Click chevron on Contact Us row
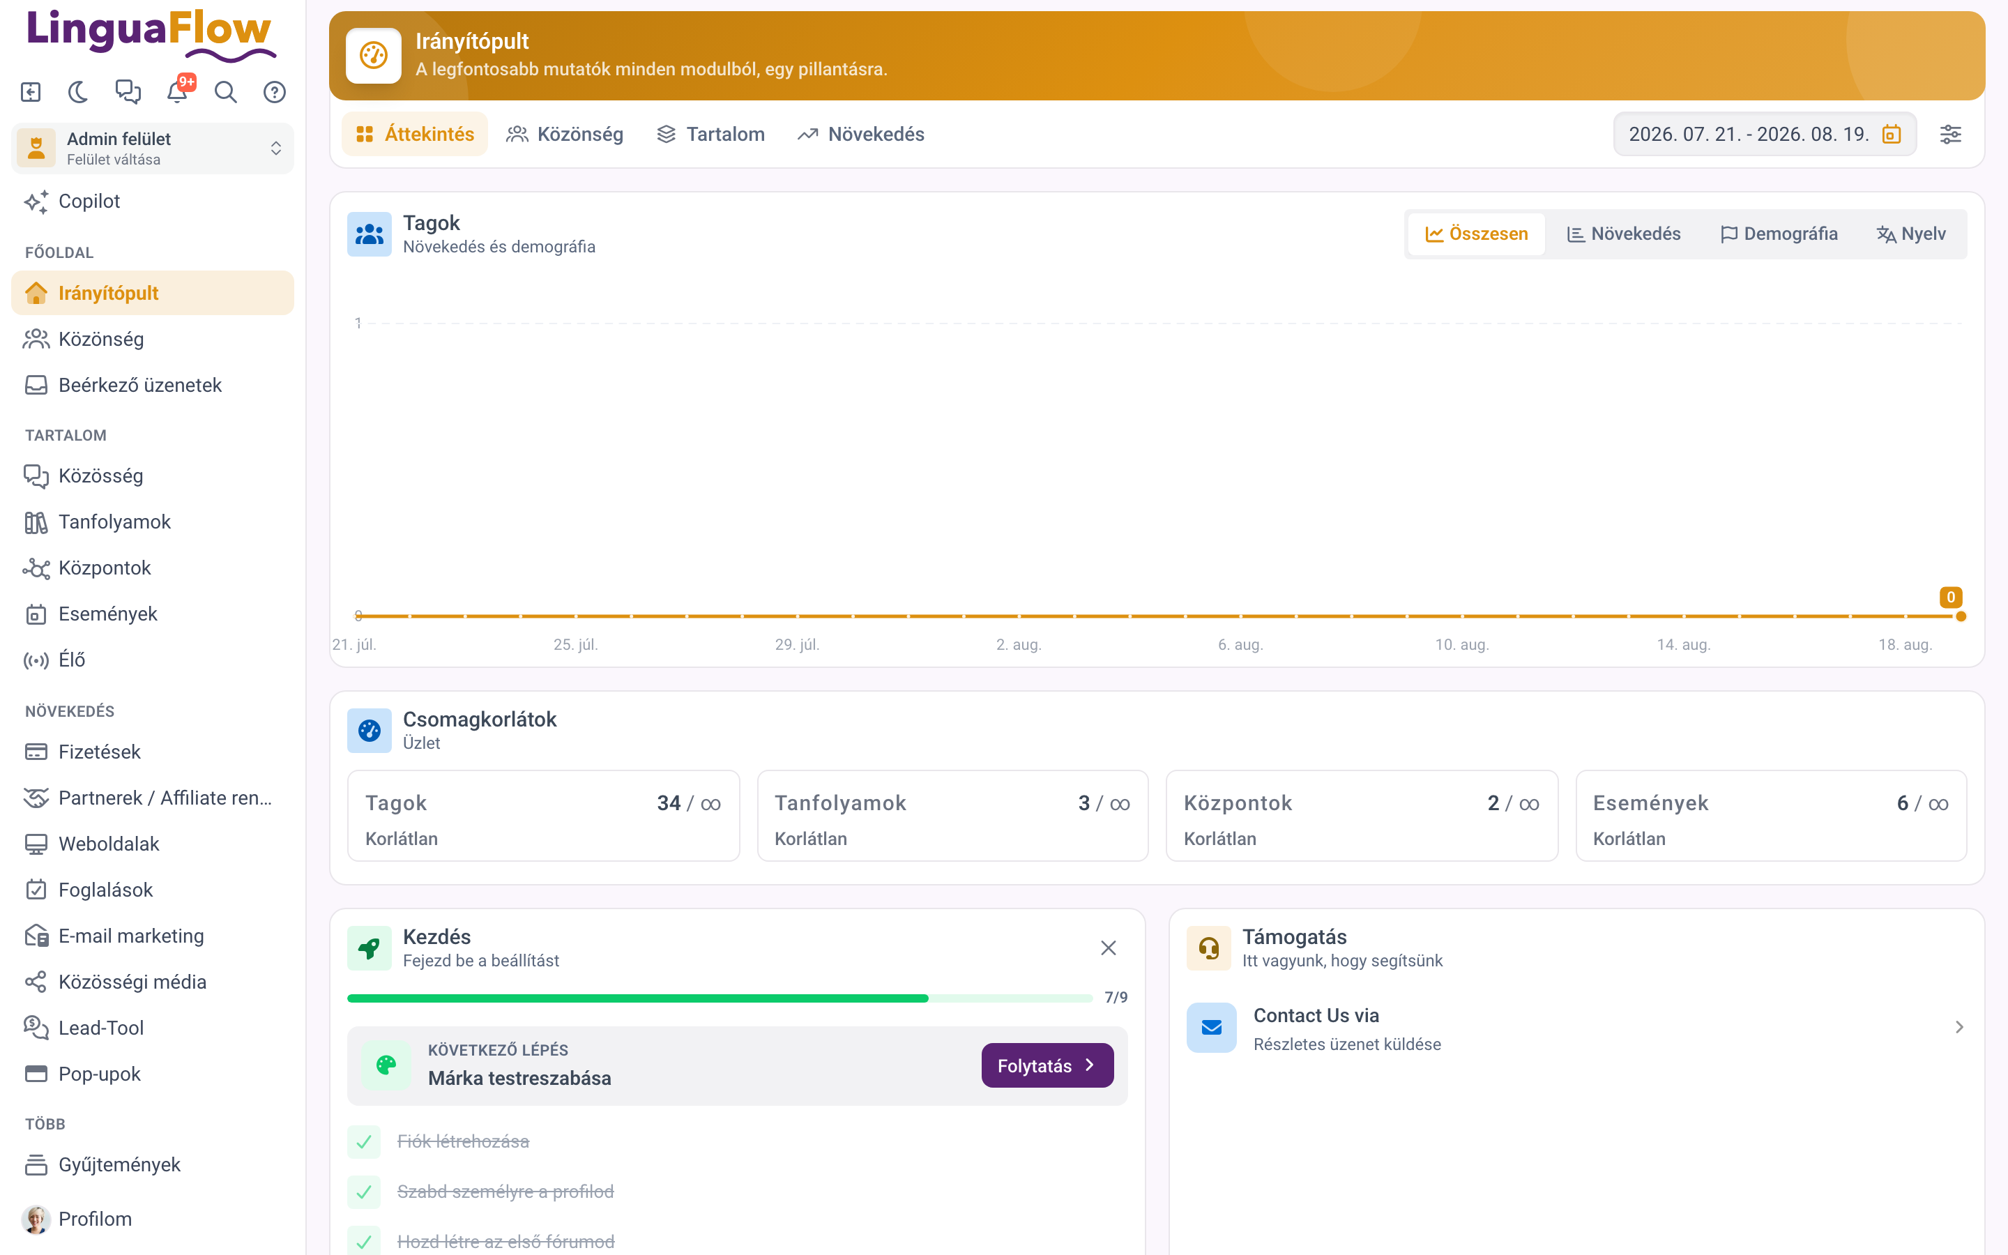The image size is (2008, 1255). click(1959, 1028)
